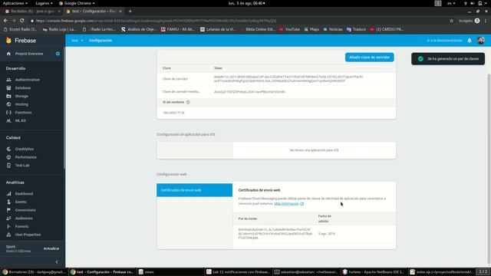Open Performance section
This screenshot has height=276, width=491.
point(25,157)
